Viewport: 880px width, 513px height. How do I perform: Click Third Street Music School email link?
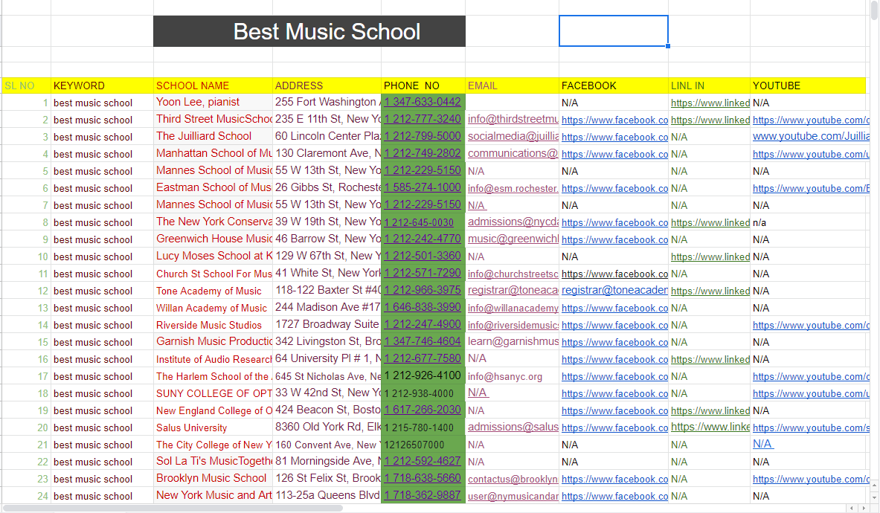[513, 120]
